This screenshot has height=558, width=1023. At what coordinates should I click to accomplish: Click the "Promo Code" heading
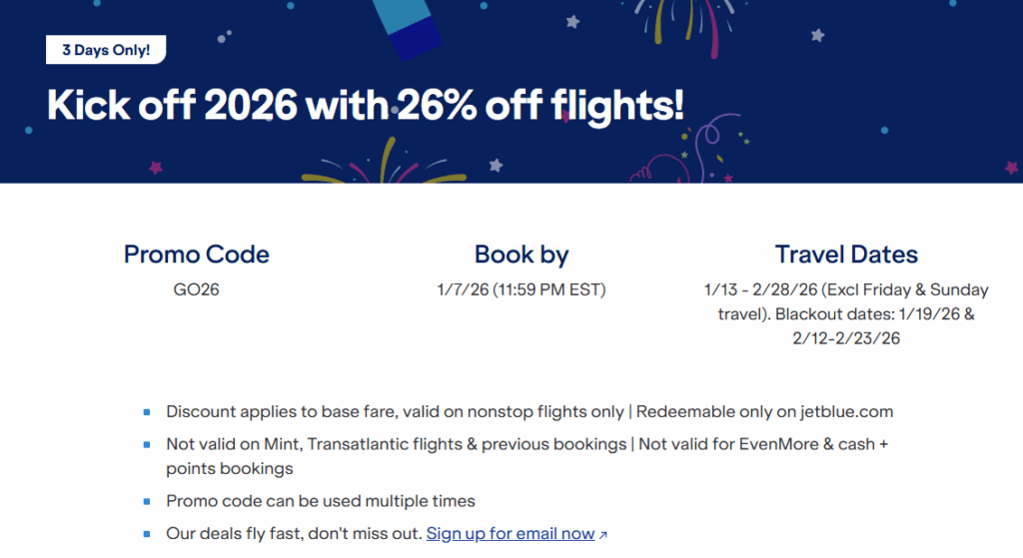(196, 255)
